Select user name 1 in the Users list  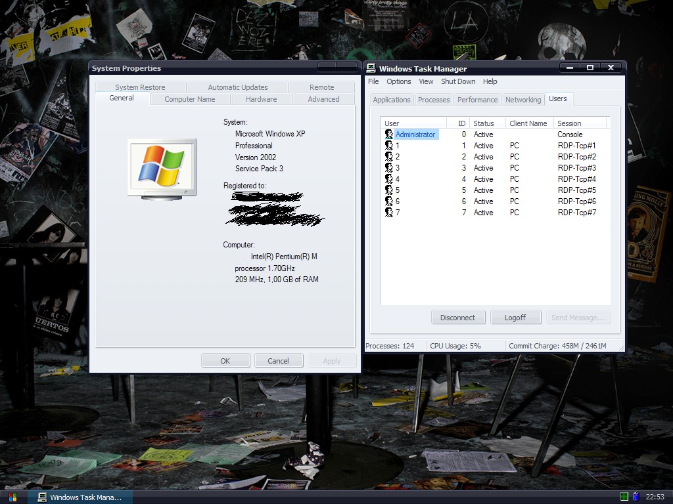point(398,146)
